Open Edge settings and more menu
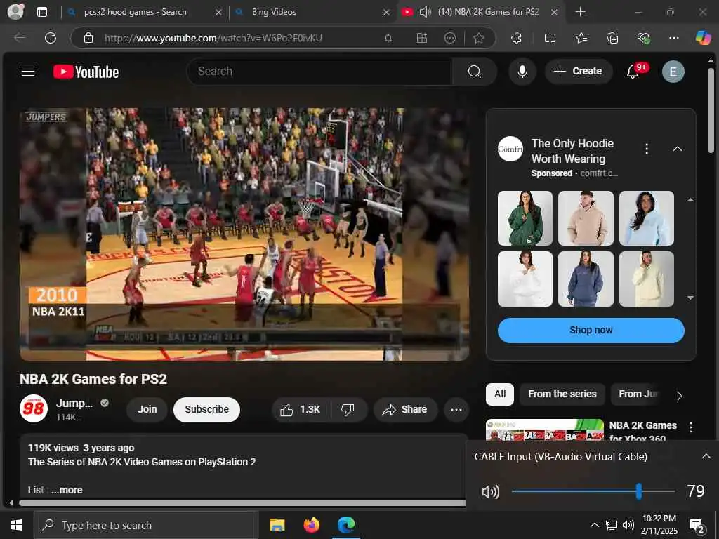Image resolution: width=719 pixels, height=539 pixels. click(673, 38)
